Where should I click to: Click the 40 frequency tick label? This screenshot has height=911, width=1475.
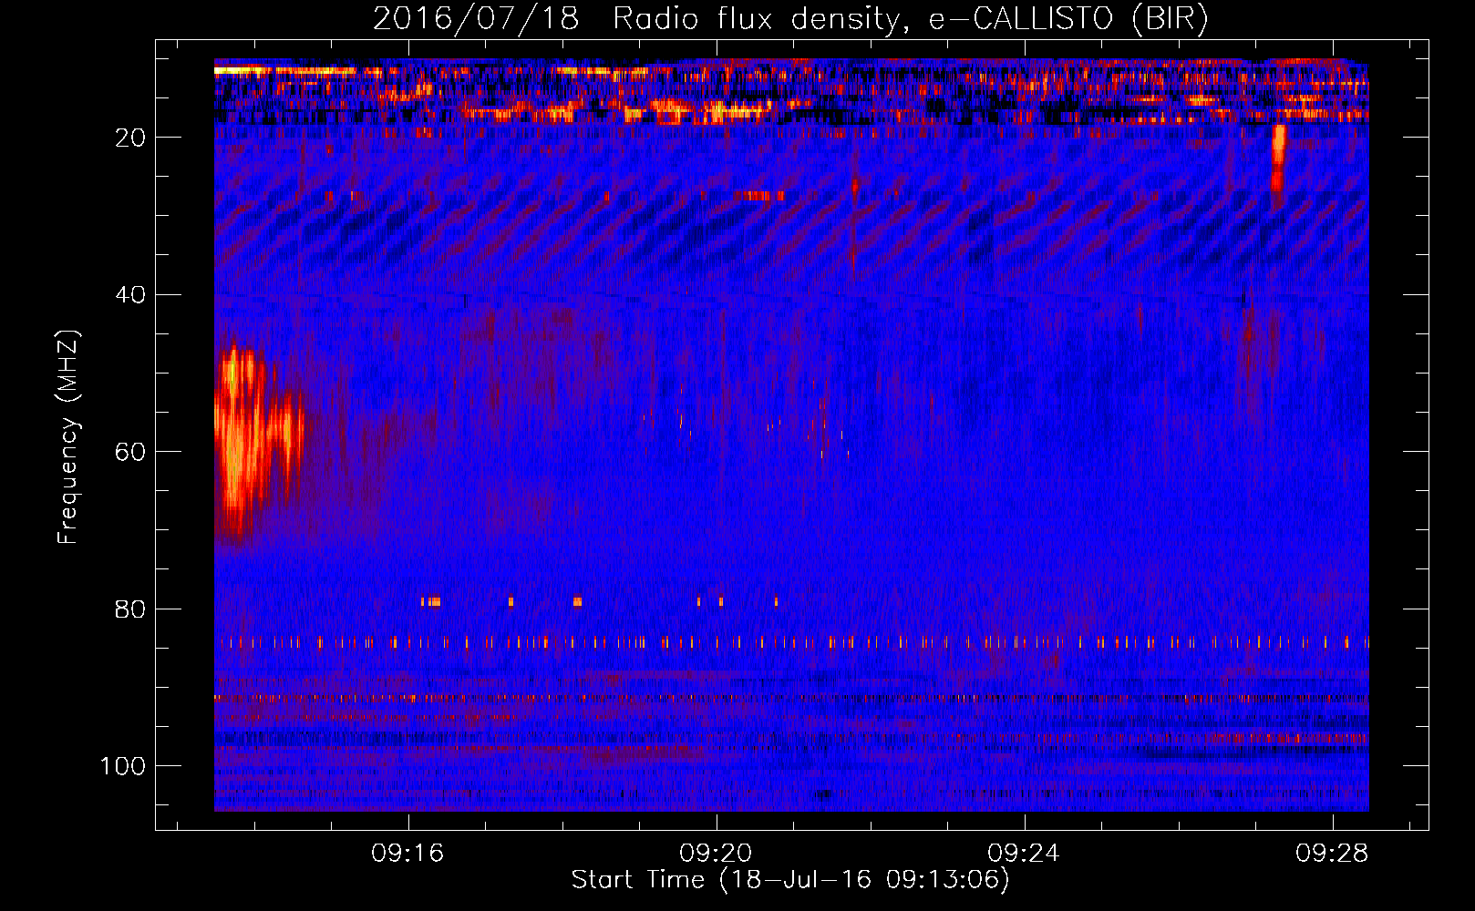pos(130,294)
